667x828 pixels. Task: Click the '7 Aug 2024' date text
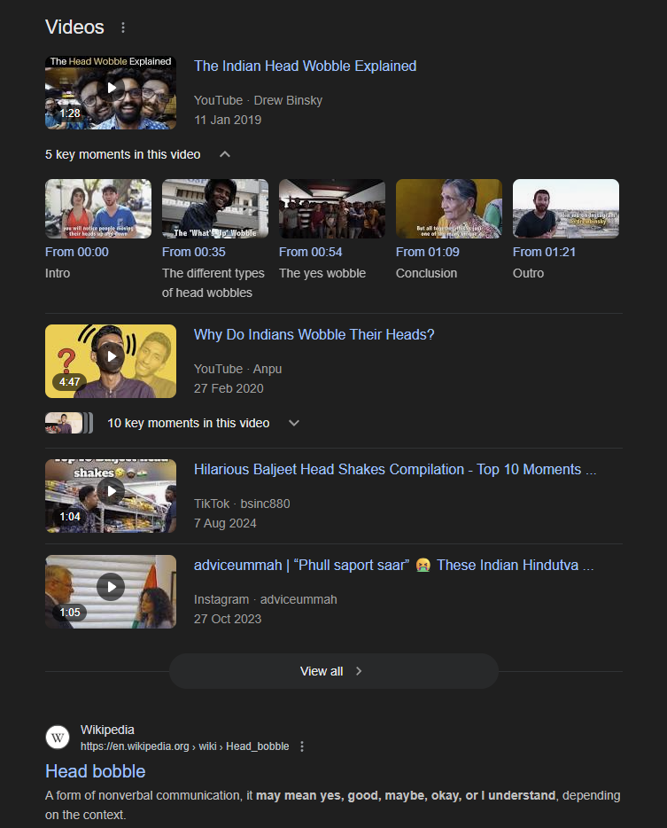(225, 523)
